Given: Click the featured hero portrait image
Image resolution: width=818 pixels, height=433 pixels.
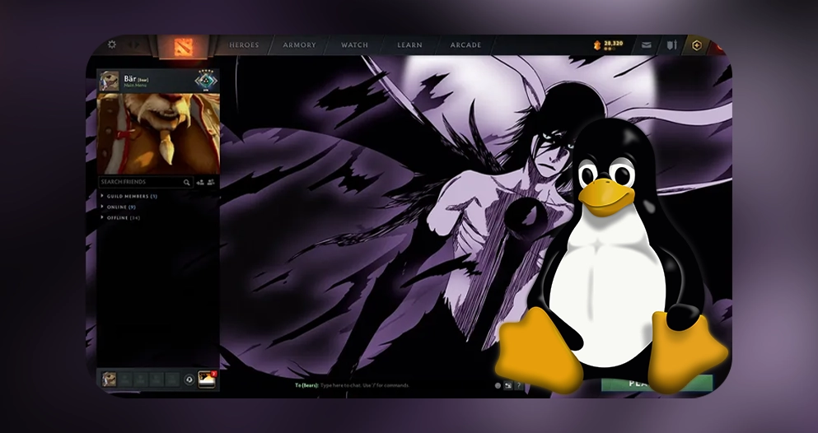Looking at the screenshot, I should (158, 133).
